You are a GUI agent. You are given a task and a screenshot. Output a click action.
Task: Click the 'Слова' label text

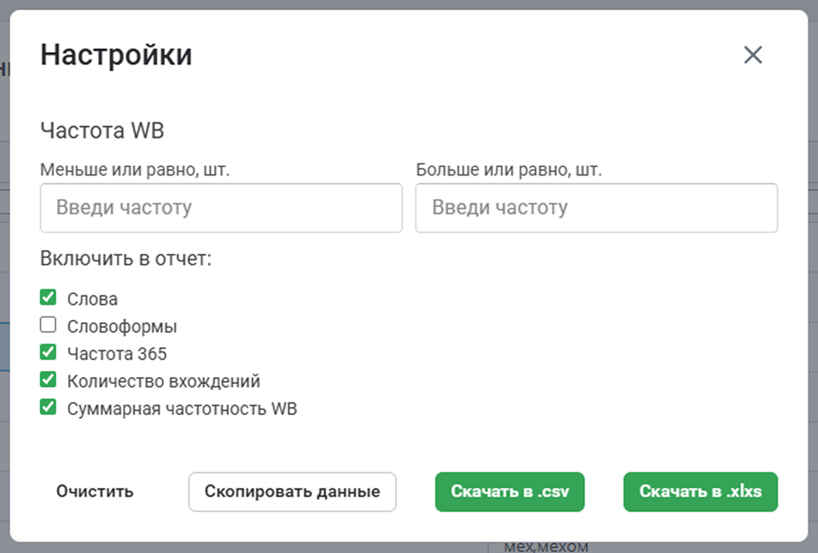click(x=92, y=300)
